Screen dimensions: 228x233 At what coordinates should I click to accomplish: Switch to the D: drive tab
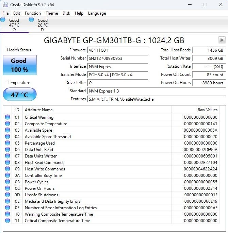pos(43,25)
